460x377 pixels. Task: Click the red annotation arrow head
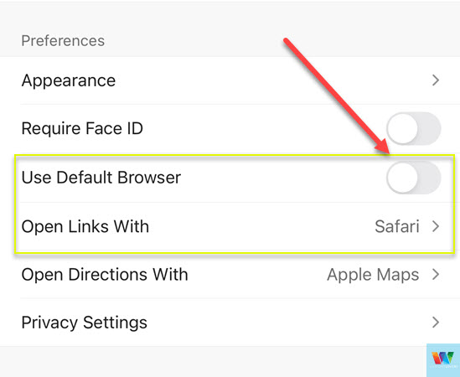[x=382, y=146]
